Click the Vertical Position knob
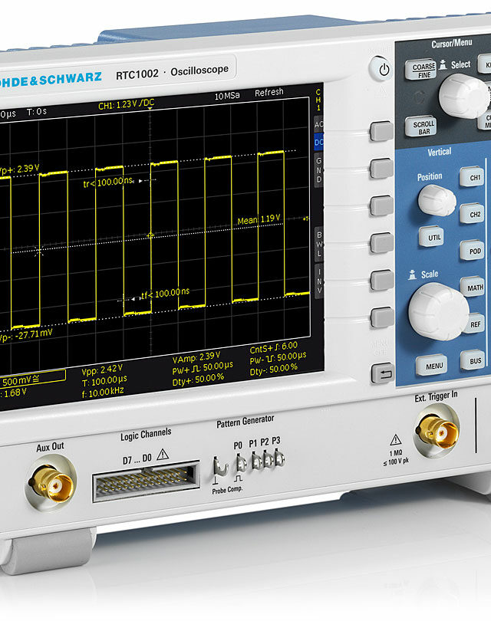 437,201
